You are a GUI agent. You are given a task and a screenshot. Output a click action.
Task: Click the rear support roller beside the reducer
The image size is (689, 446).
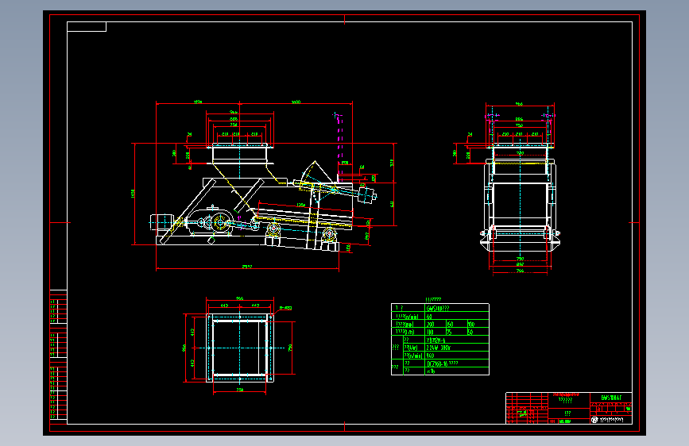[x=273, y=229]
